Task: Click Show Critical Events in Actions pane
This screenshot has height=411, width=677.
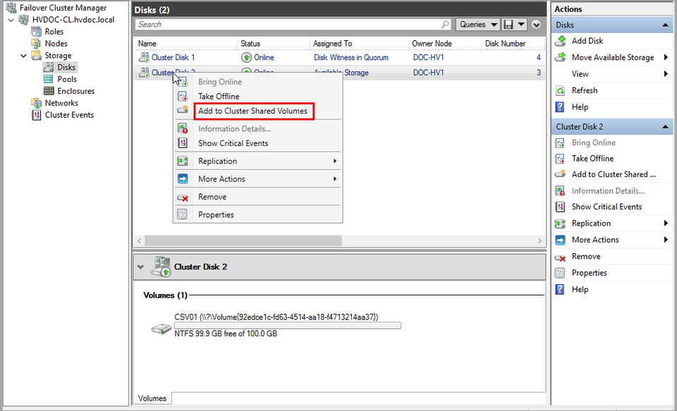Action: point(606,207)
